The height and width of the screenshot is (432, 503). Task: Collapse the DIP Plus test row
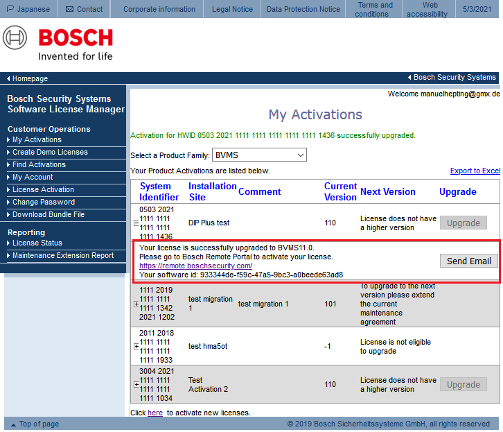pyautogui.click(x=136, y=223)
